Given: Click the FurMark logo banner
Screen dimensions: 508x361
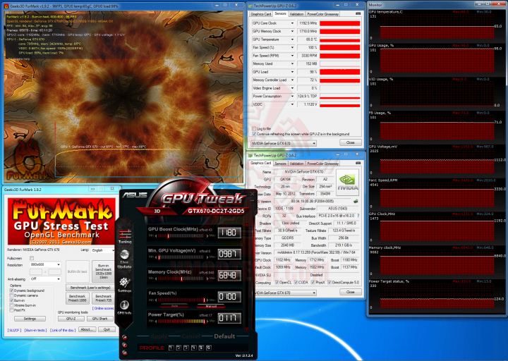Looking at the screenshot, I should [61, 221].
